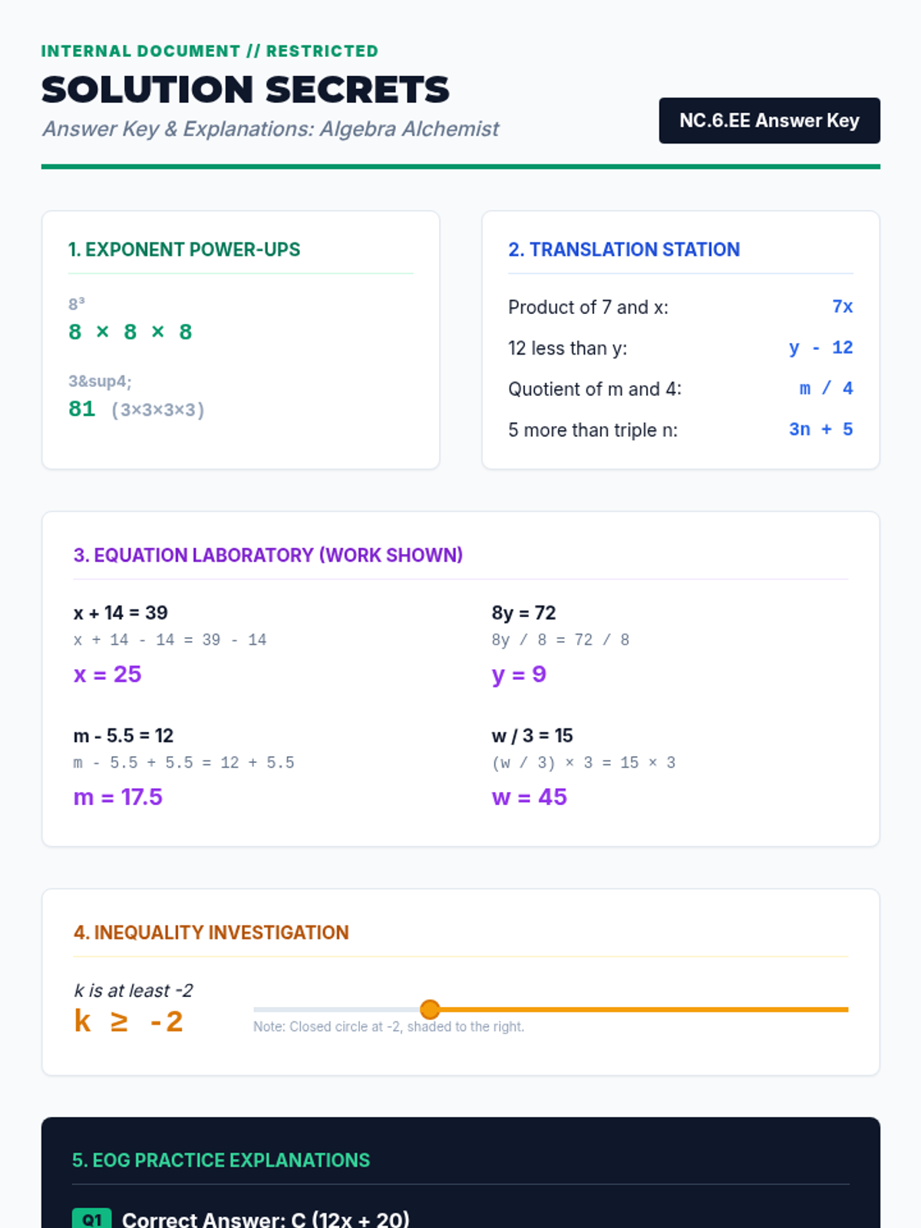
Task: Click the green answer 81
Action: tap(81, 409)
